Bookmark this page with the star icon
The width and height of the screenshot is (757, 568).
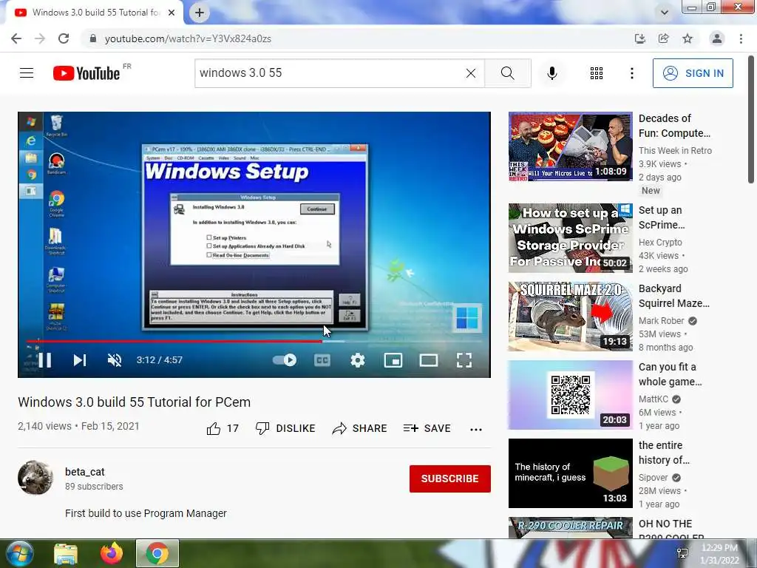click(688, 38)
